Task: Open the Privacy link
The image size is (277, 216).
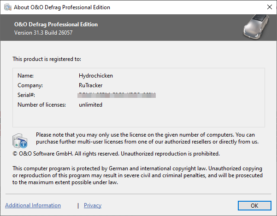Action: tap(93, 205)
